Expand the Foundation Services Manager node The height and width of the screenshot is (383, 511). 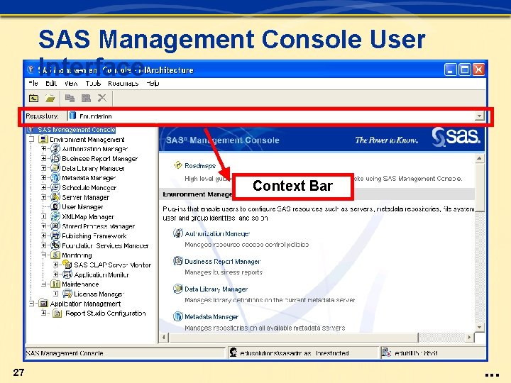tap(44, 245)
